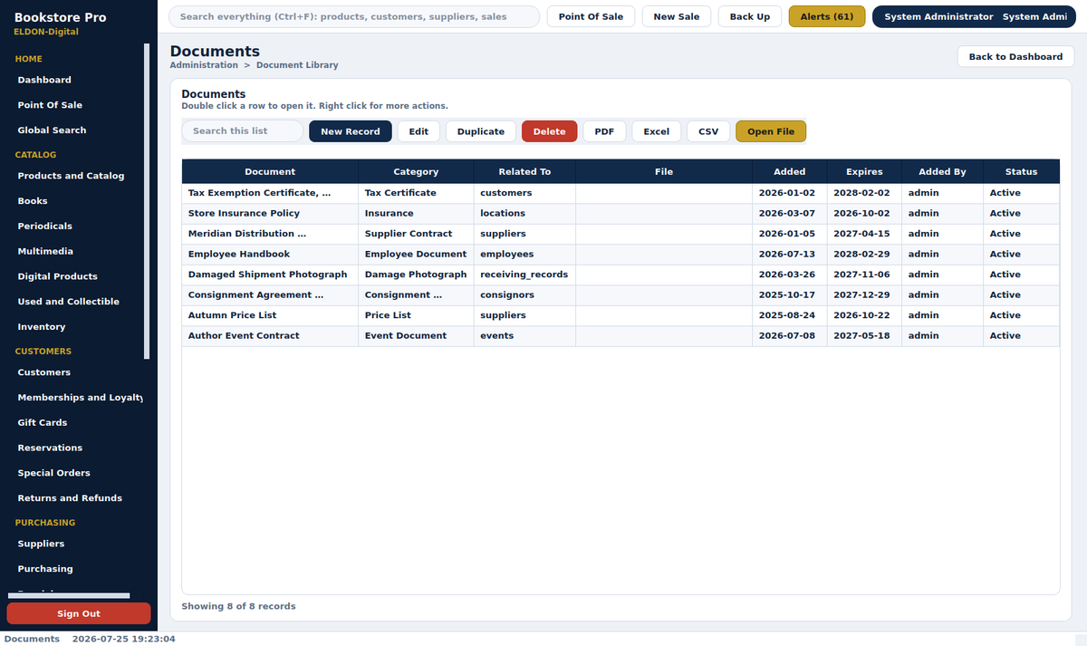Open Memberships and Loyalty sidebar item

(x=80, y=398)
